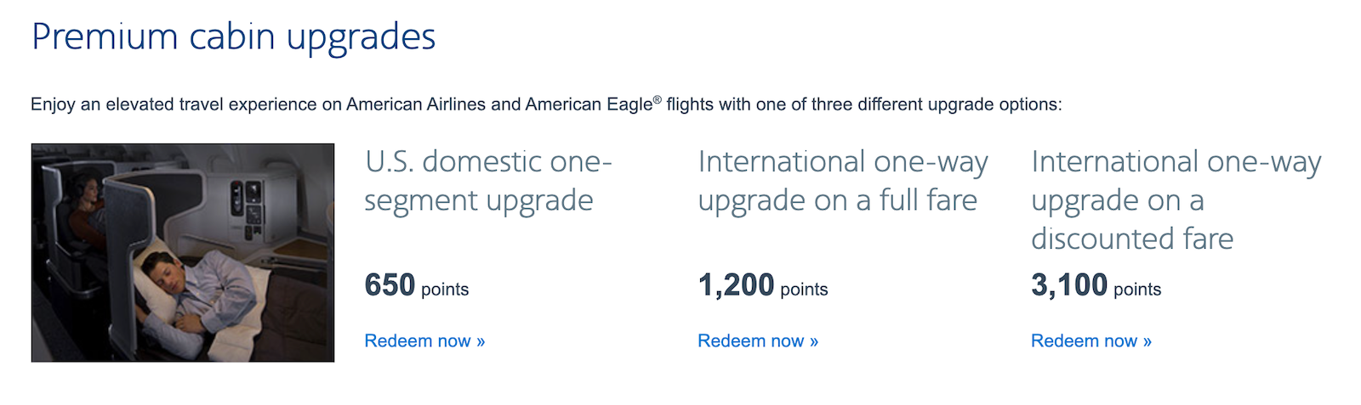Click the words American Airlines in intro
This screenshot has width=1361, height=405.
point(416,104)
